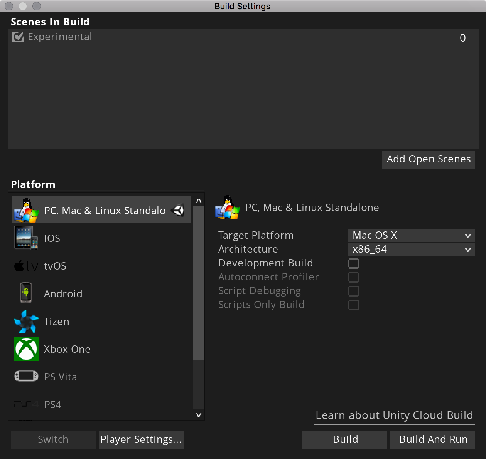Enable Development Build
Viewport: 486px width, 459px height.
(354, 263)
